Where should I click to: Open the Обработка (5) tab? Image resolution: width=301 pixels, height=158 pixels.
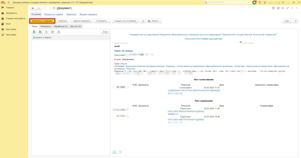tap(61, 26)
